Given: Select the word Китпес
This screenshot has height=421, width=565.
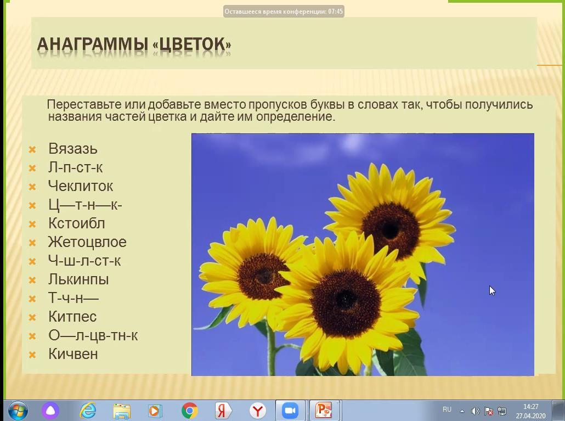Looking at the screenshot, I should [x=72, y=317].
